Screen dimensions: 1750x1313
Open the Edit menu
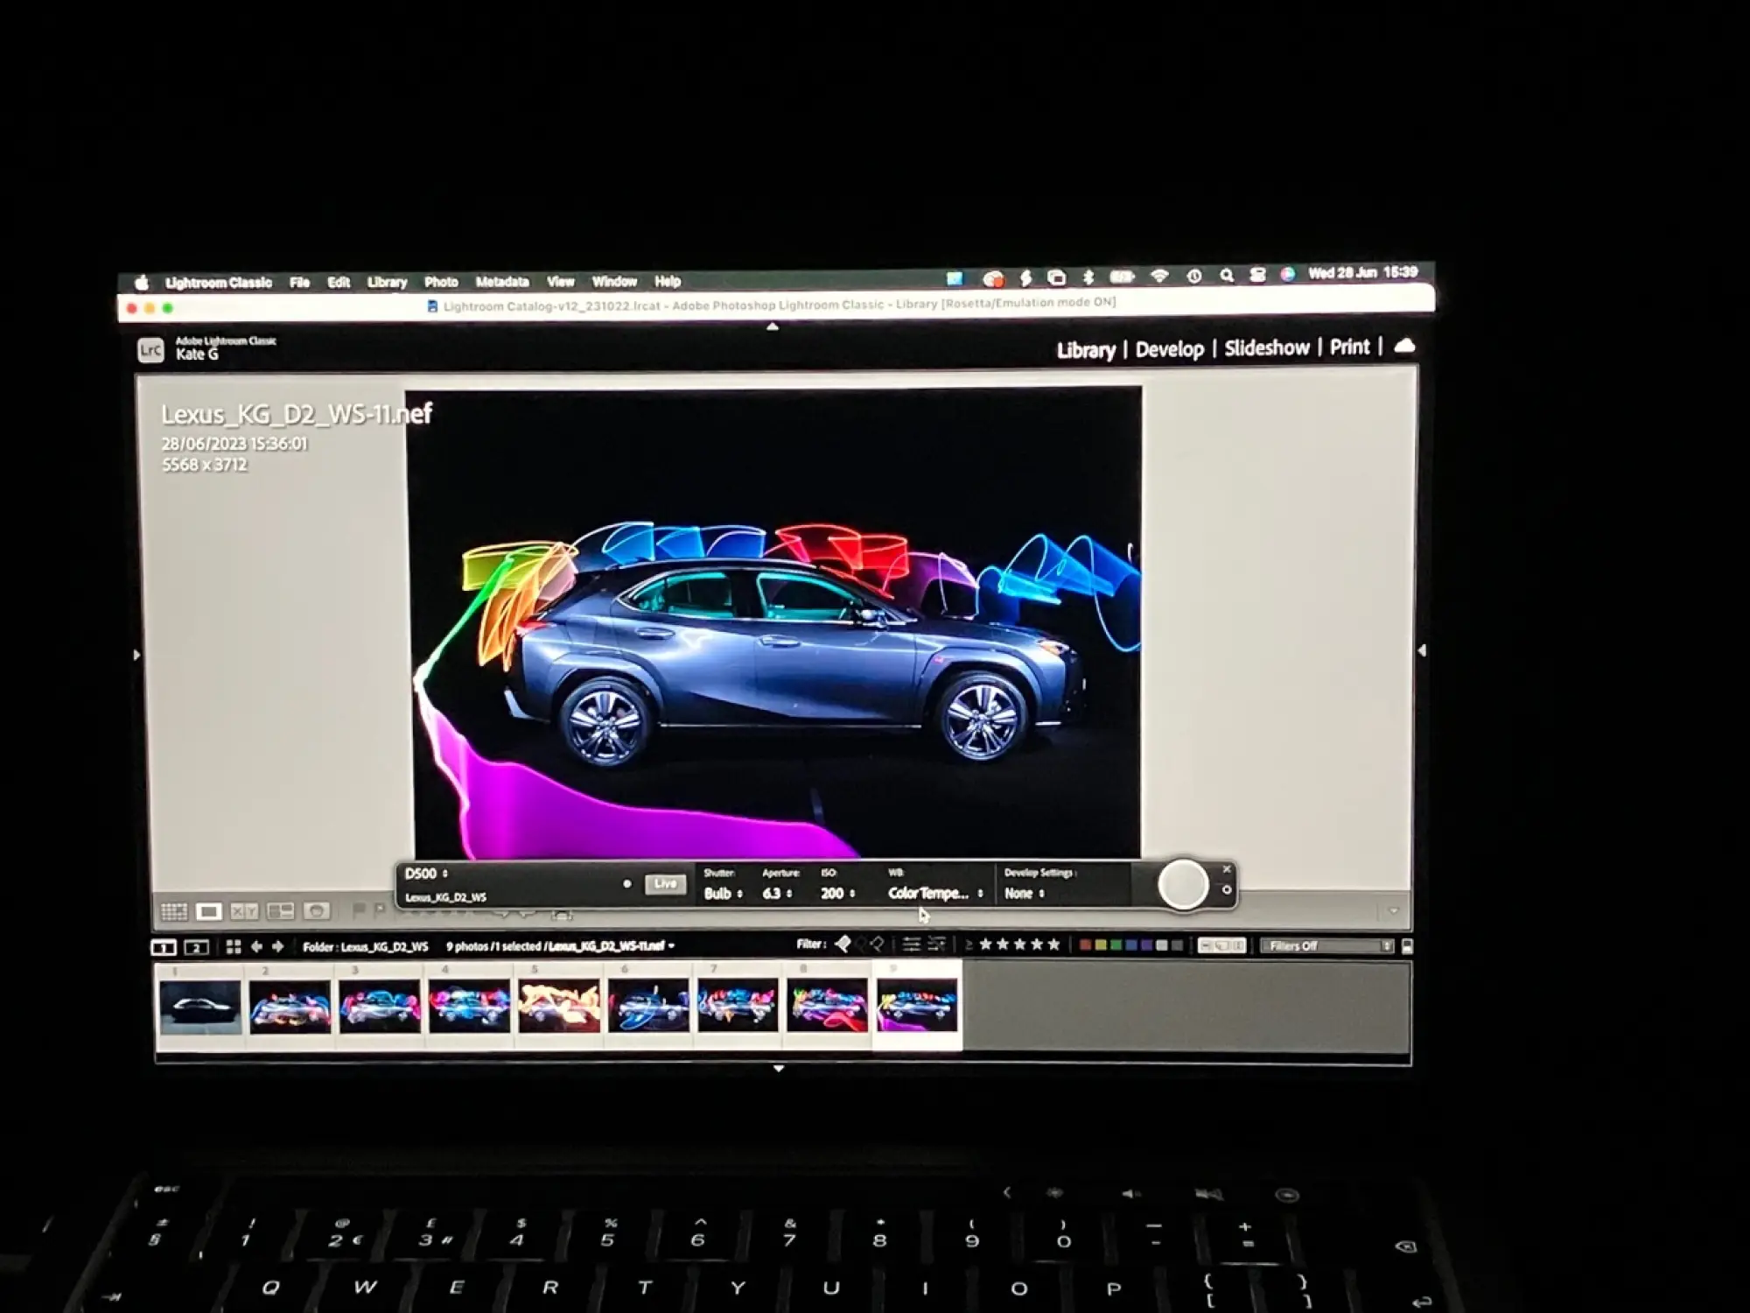(x=339, y=283)
